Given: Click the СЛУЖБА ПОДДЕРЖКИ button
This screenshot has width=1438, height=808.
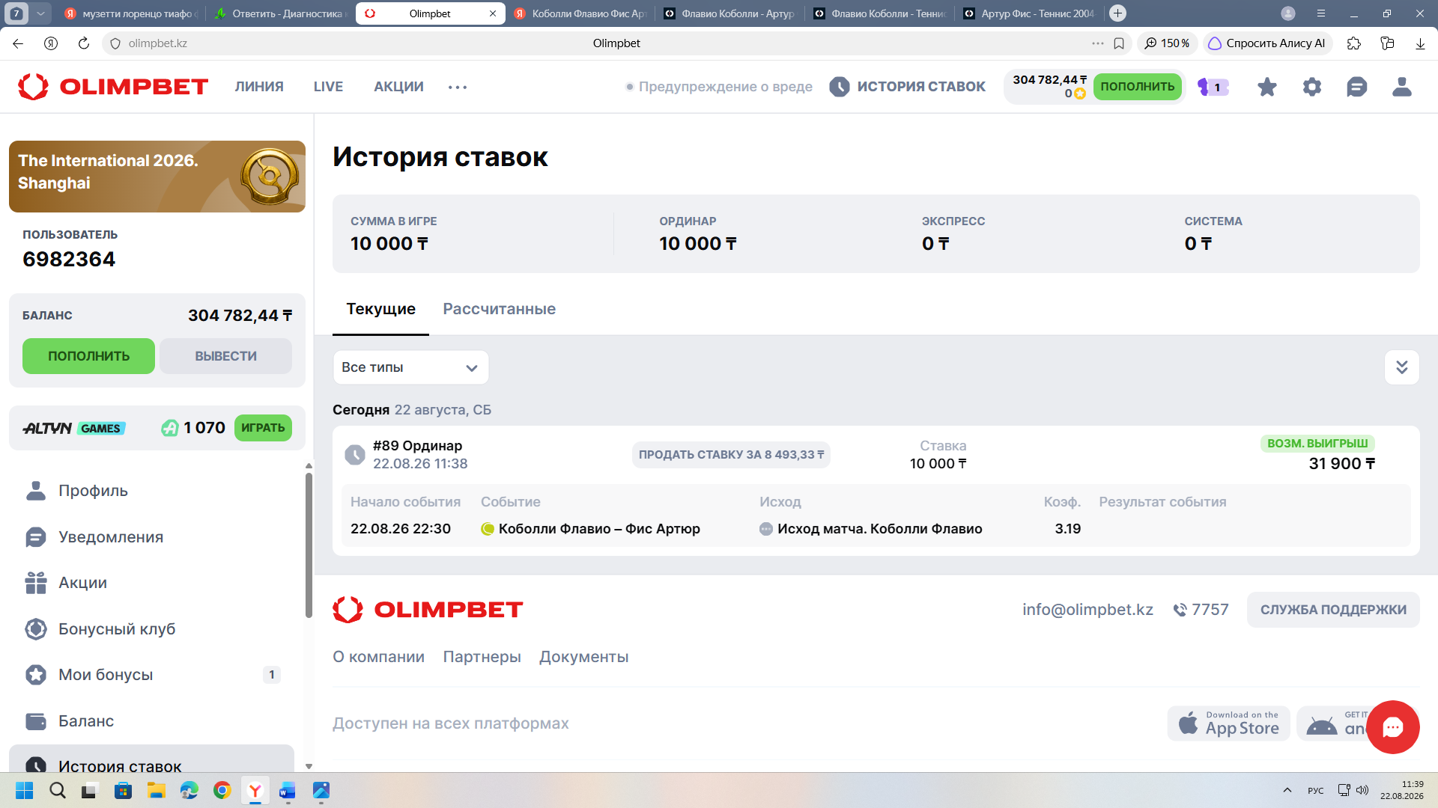Looking at the screenshot, I should 1333,610.
